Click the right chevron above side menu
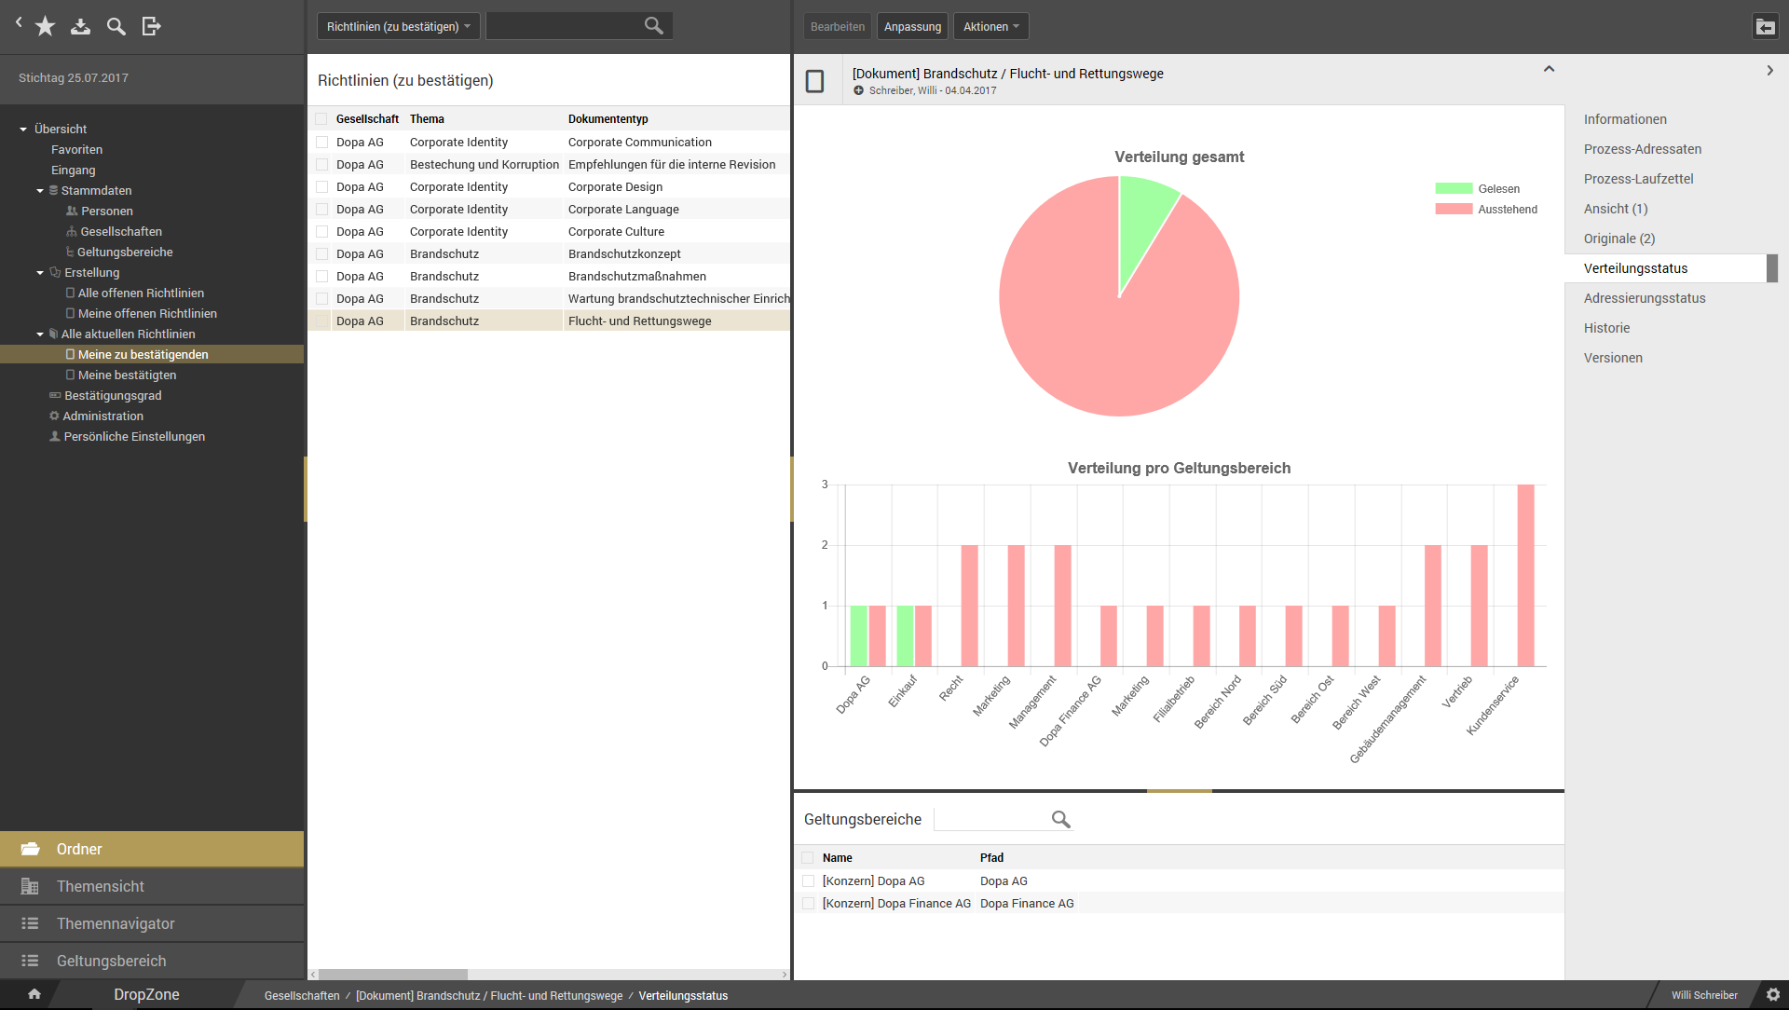The height and width of the screenshot is (1010, 1789). (x=1769, y=70)
